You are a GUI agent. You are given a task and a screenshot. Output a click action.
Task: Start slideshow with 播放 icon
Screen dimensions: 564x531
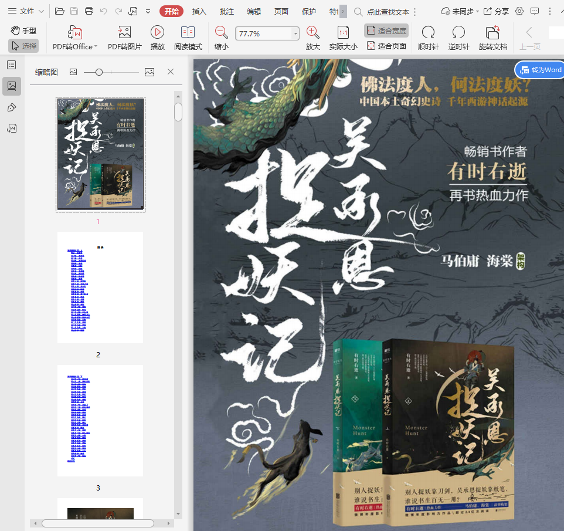157,33
